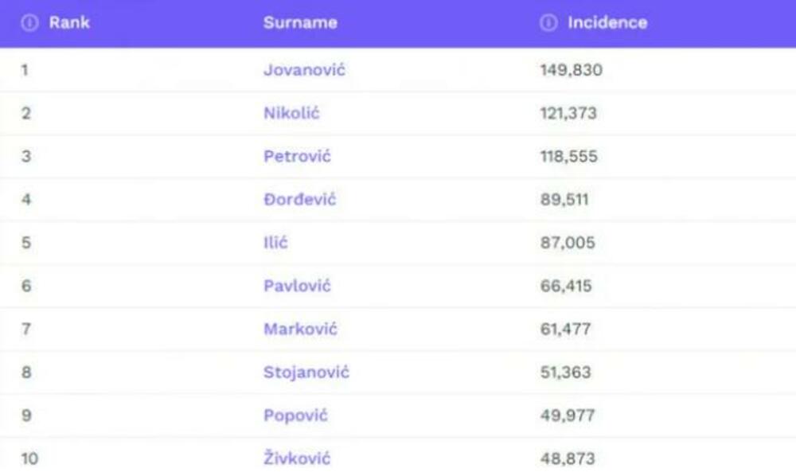
Task: Sort by the Rank column header
Action: click(x=68, y=23)
